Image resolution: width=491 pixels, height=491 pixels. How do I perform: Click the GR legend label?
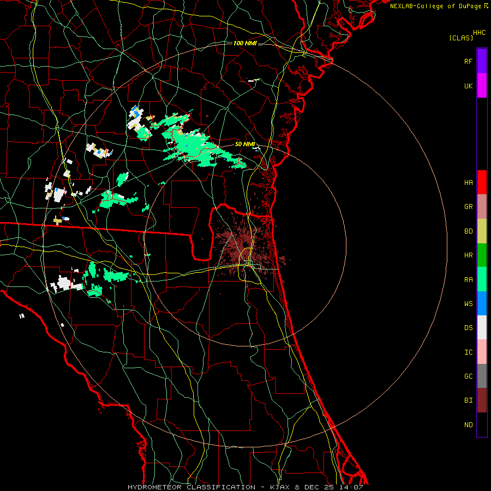tap(468, 207)
